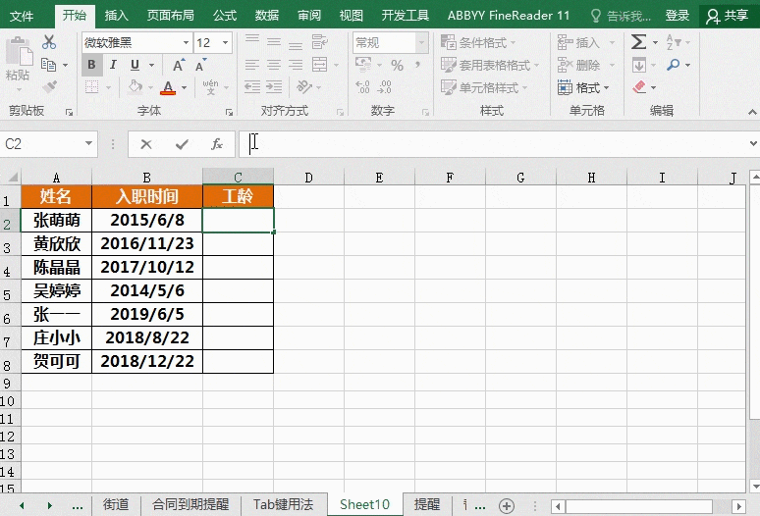Align text right
Screen dimensions: 760x516
coord(296,65)
